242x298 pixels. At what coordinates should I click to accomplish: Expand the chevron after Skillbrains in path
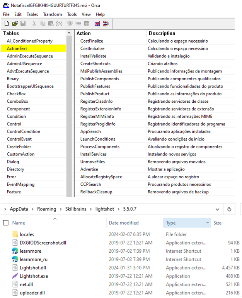tap(91, 209)
